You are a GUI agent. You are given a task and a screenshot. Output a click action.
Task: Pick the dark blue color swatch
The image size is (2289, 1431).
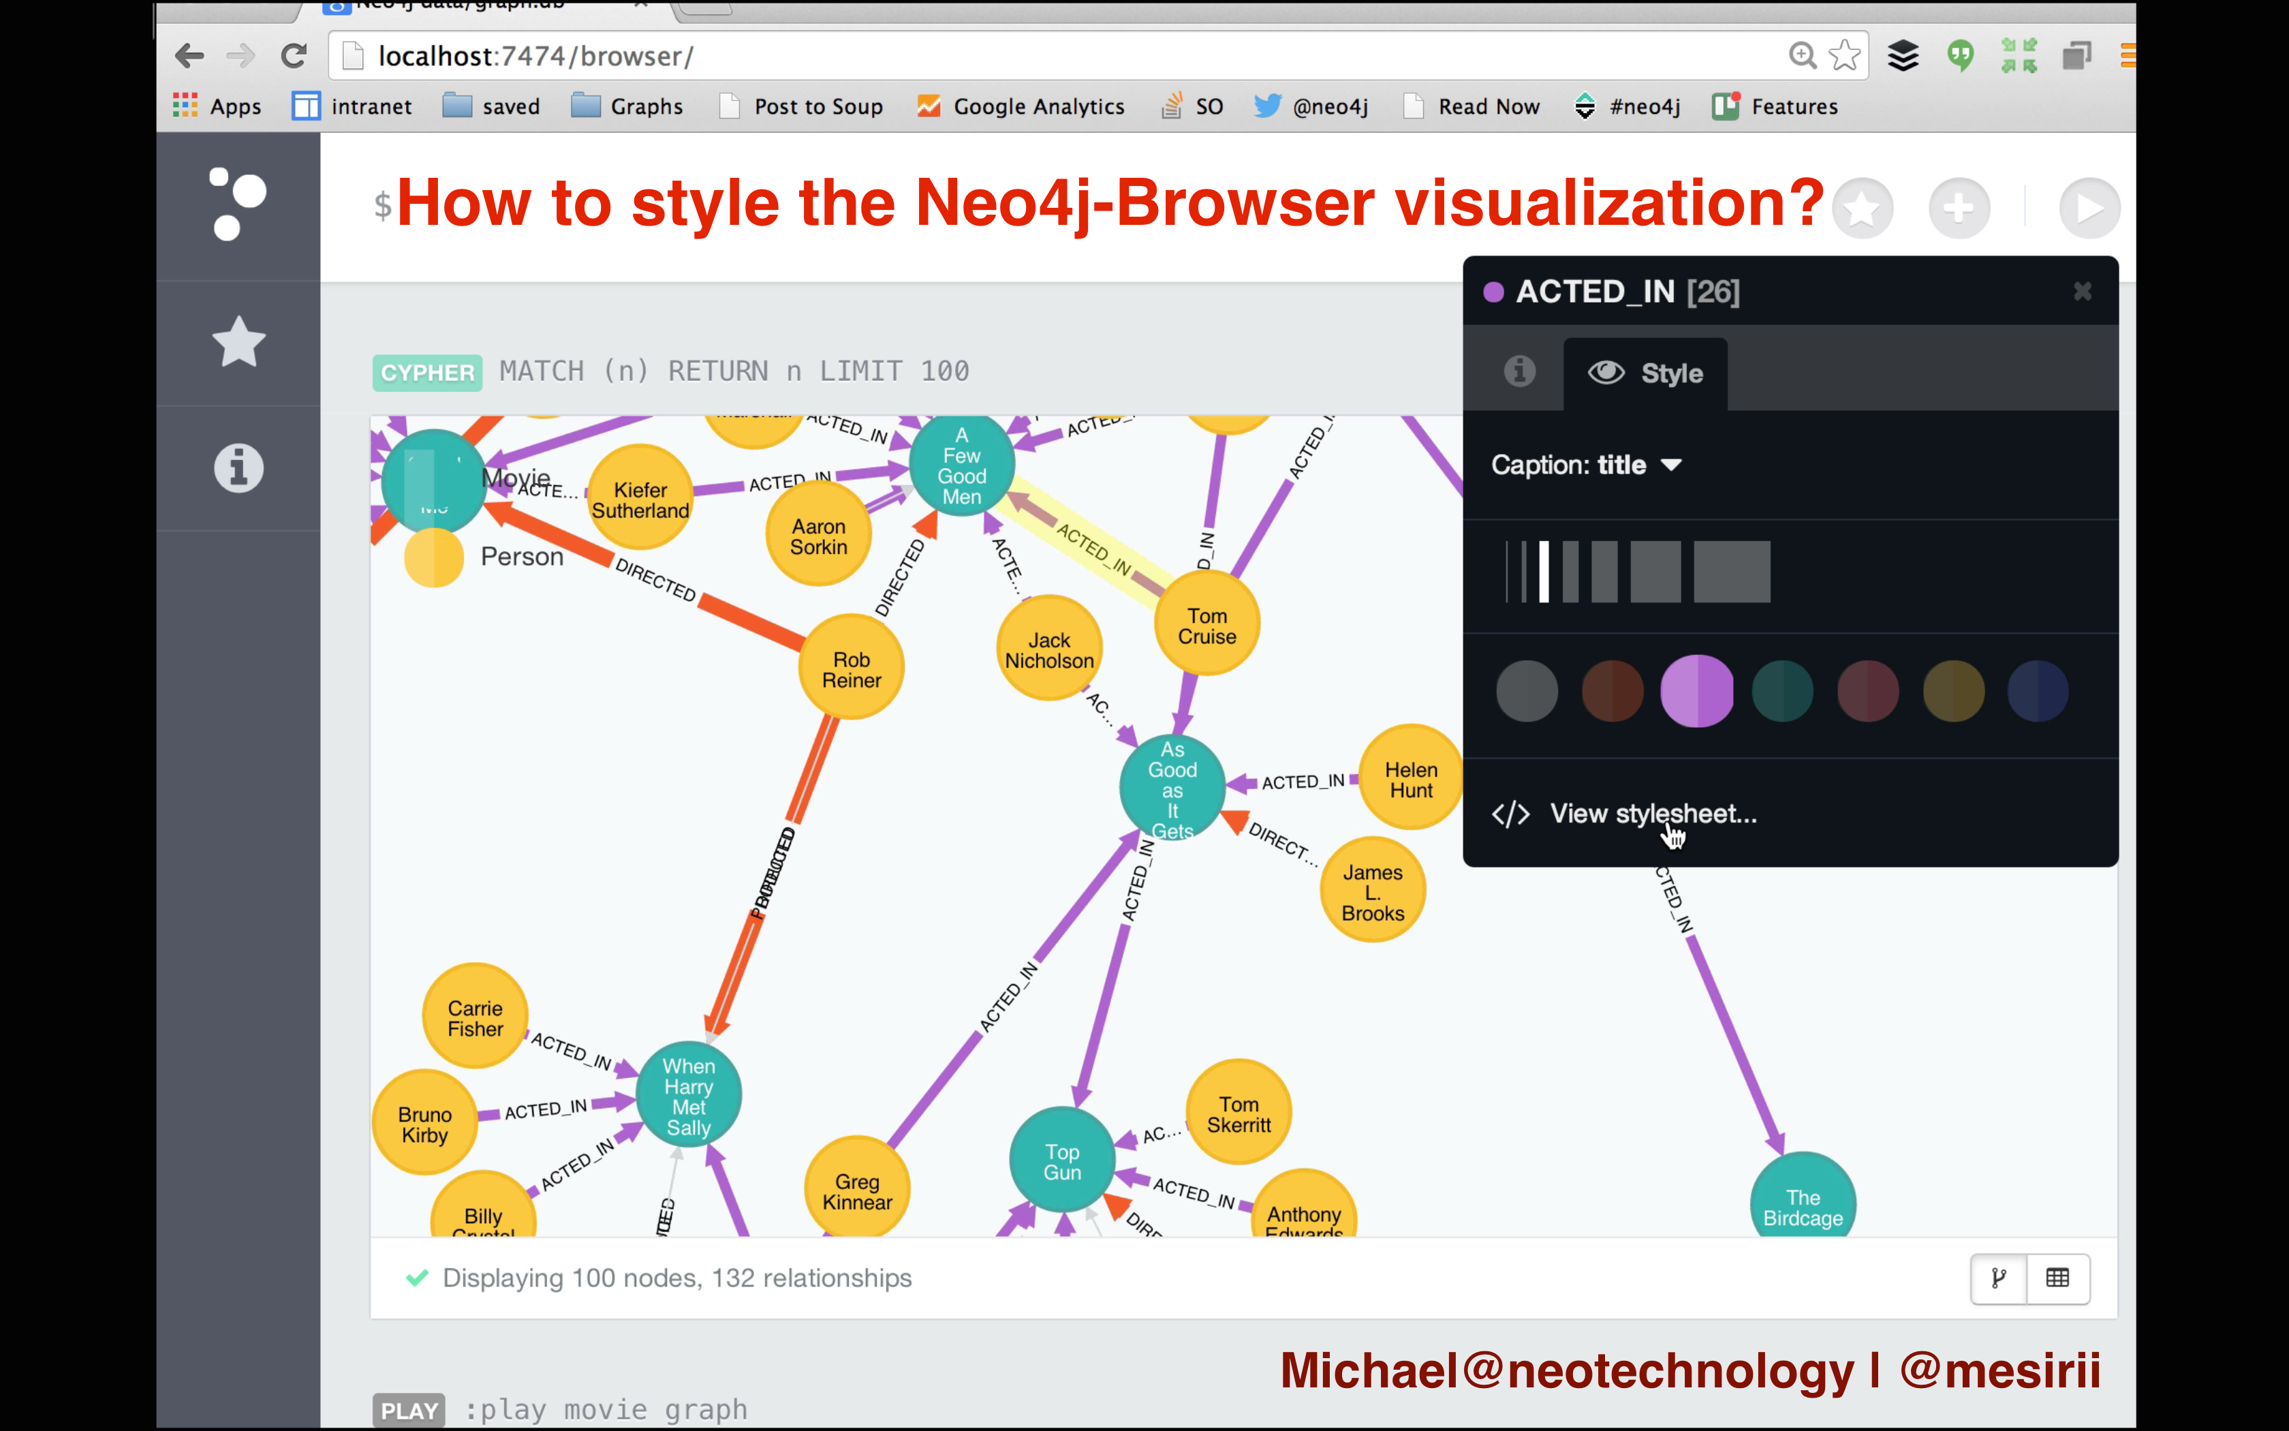2038,692
